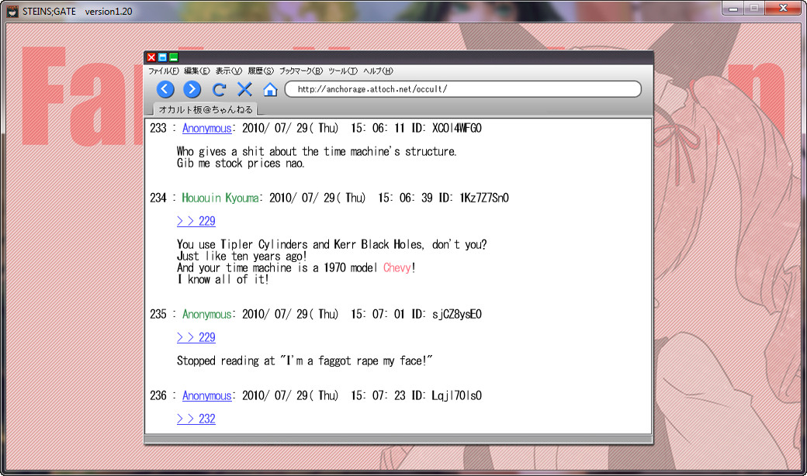
Task: Click the pink Chevy word in post 234
Action: tap(397, 267)
